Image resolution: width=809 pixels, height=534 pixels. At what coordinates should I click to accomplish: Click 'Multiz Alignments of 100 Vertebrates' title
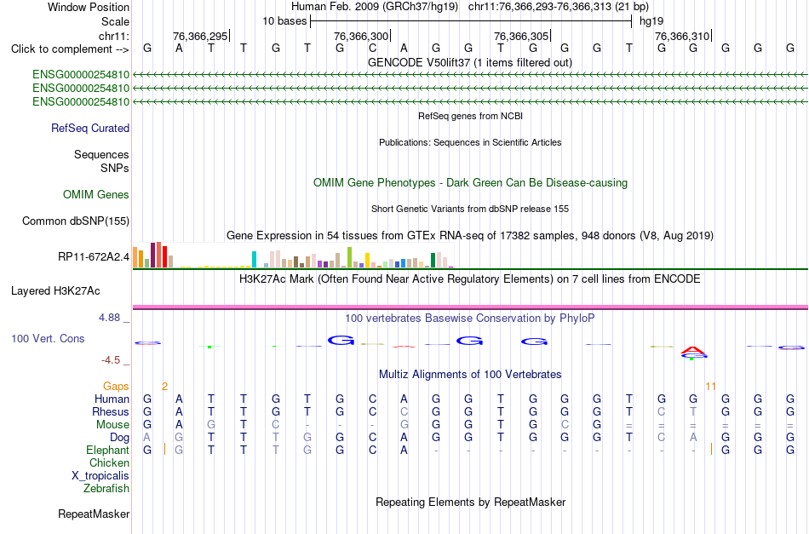(470, 375)
